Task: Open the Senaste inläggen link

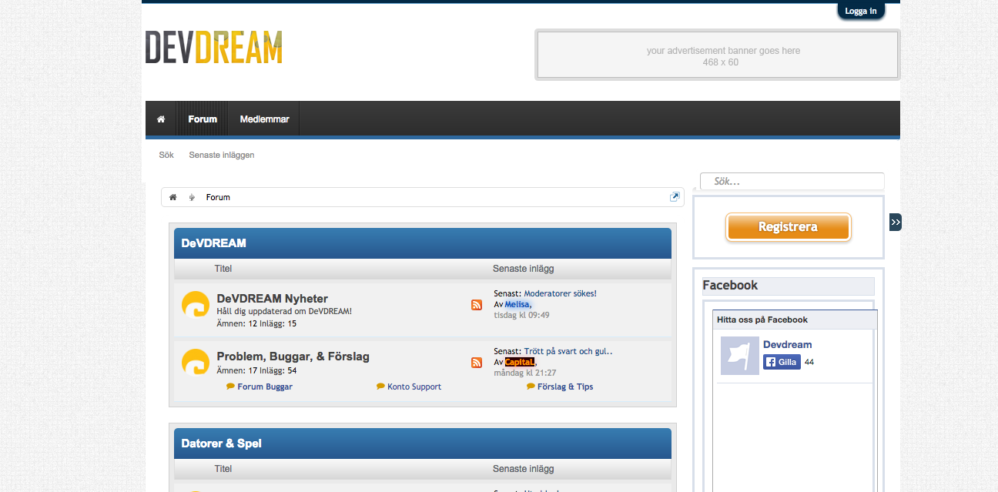Action: tap(222, 155)
